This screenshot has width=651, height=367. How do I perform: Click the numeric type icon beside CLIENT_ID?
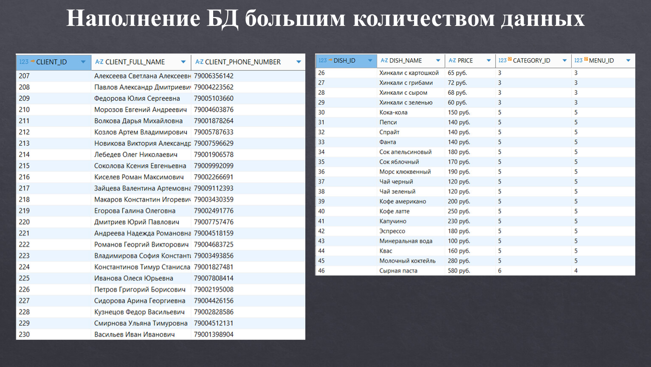point(24,62)
